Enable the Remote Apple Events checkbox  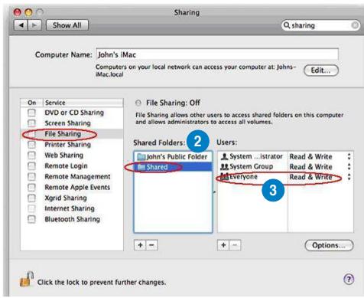coord(31,187)
